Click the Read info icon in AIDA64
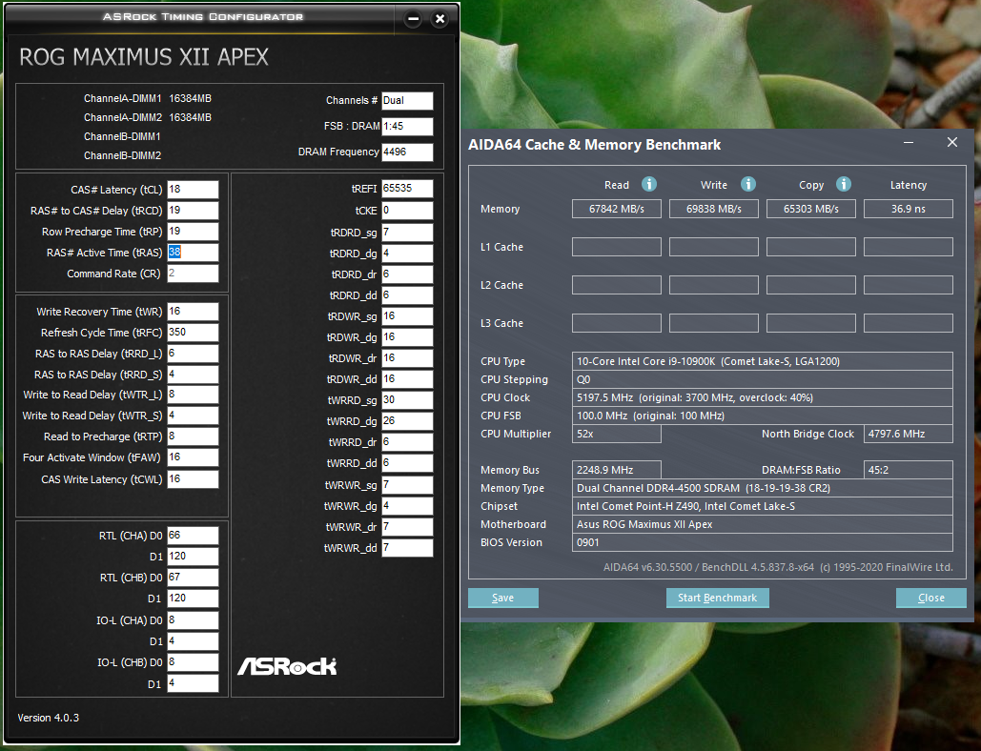Screen dimensions: 981x751 click(649, 184)
